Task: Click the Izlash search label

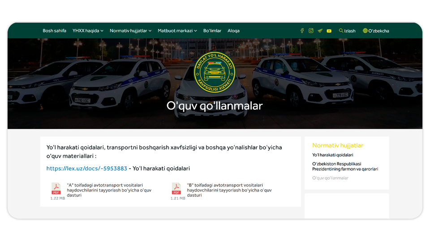Action: (350, 31)
